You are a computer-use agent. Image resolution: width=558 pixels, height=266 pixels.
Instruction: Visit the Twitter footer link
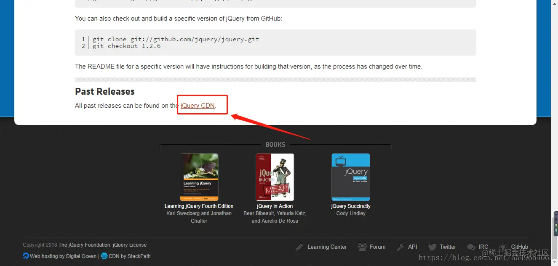[448, 247]
